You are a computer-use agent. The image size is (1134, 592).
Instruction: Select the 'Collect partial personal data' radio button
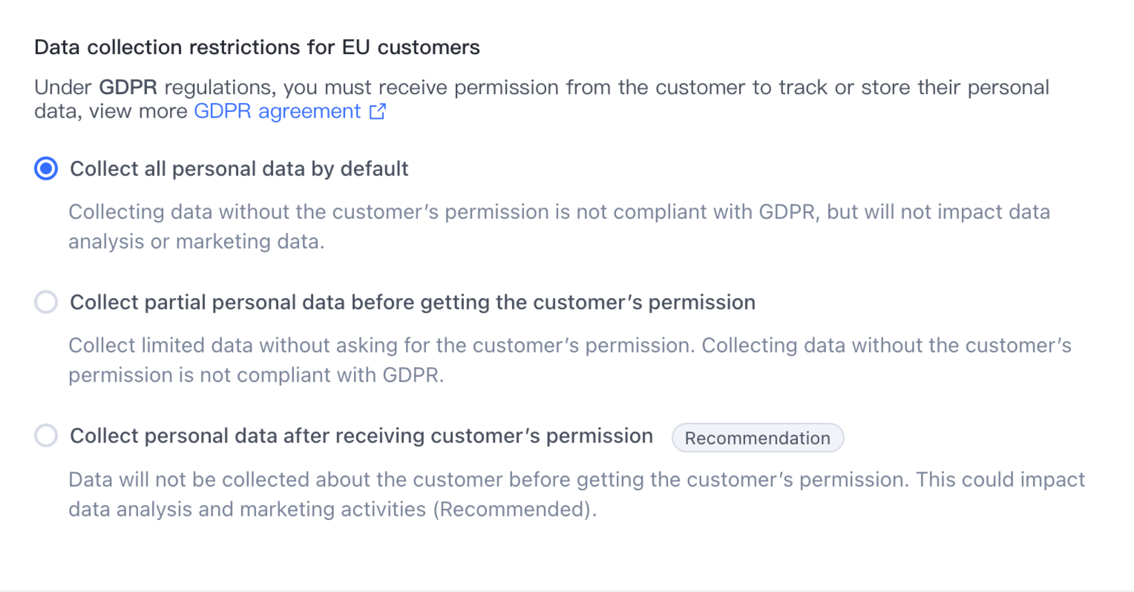(x=46, y=302)
